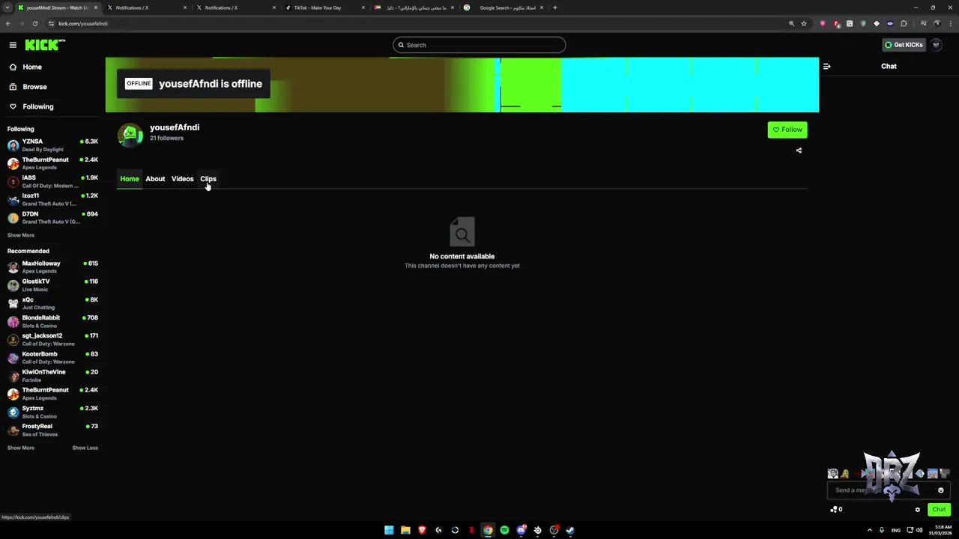959x539 pixels.
Task: Click the yousefAfndi channel avatar
Action: [130, 135]
